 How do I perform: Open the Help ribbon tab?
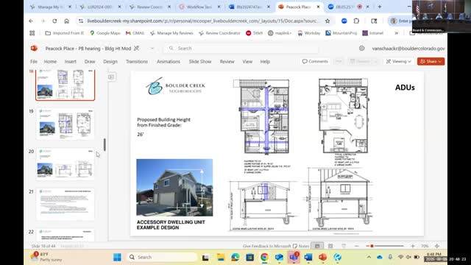[265, 61]
